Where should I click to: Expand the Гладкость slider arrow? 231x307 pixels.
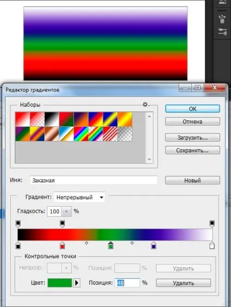tap(66, 211)
